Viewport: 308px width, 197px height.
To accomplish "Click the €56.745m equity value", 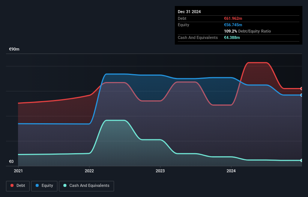I will [233, 25].
